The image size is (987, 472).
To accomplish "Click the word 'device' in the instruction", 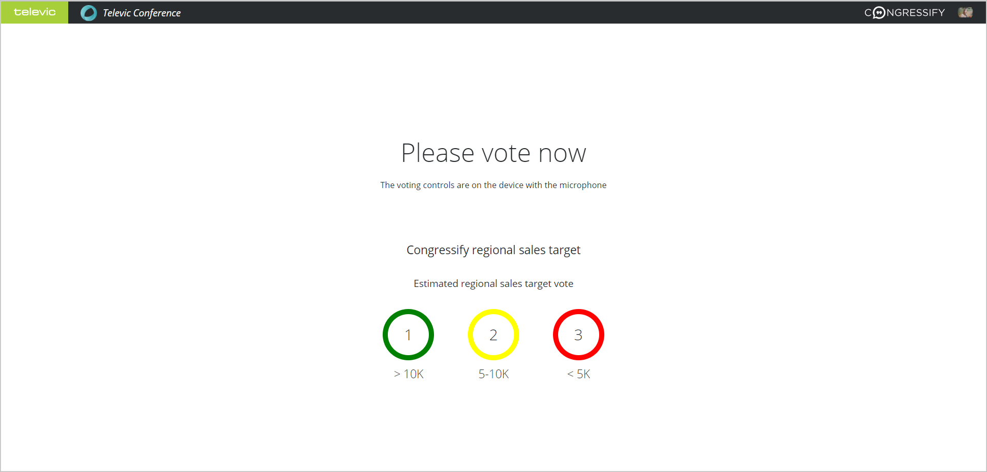I will click(x=511, y=185).
